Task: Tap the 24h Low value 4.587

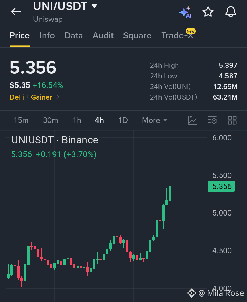Action: [x=228, y=76]
